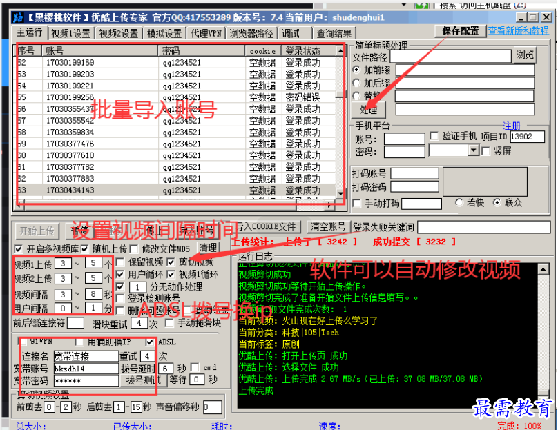This screenshot has height=430, width=558.
Task: Click the 清空账号 button
Action: (328, 226)
